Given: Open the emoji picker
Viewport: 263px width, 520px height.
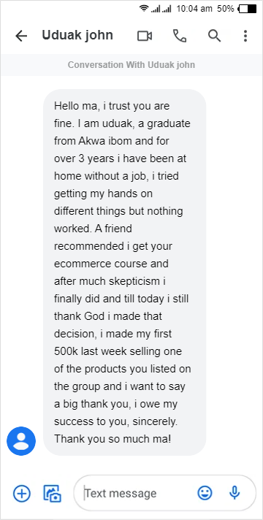Looking at the screenshot, I should pos(205,493).
